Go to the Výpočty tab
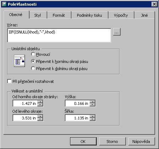 121,15
